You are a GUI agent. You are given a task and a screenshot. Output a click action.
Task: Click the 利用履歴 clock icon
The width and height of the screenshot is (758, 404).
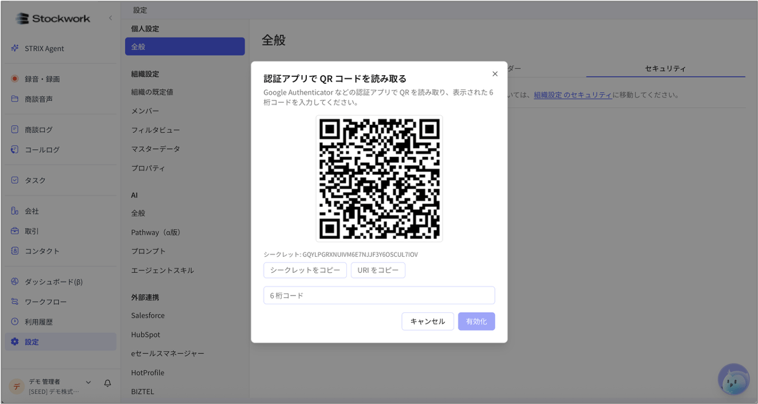[15, 321]
